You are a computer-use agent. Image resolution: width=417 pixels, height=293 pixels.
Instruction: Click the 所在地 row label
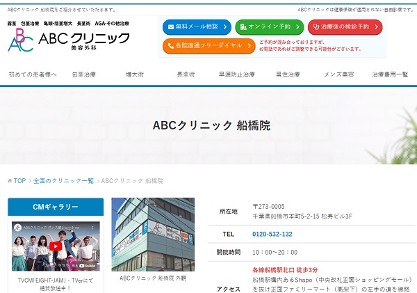[229, 212]
